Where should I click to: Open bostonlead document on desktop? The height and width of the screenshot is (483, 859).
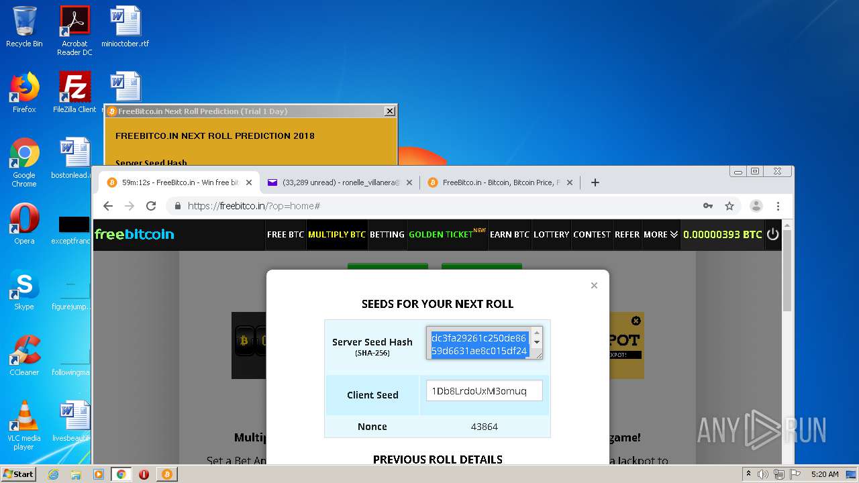click(x=71, y=158)
